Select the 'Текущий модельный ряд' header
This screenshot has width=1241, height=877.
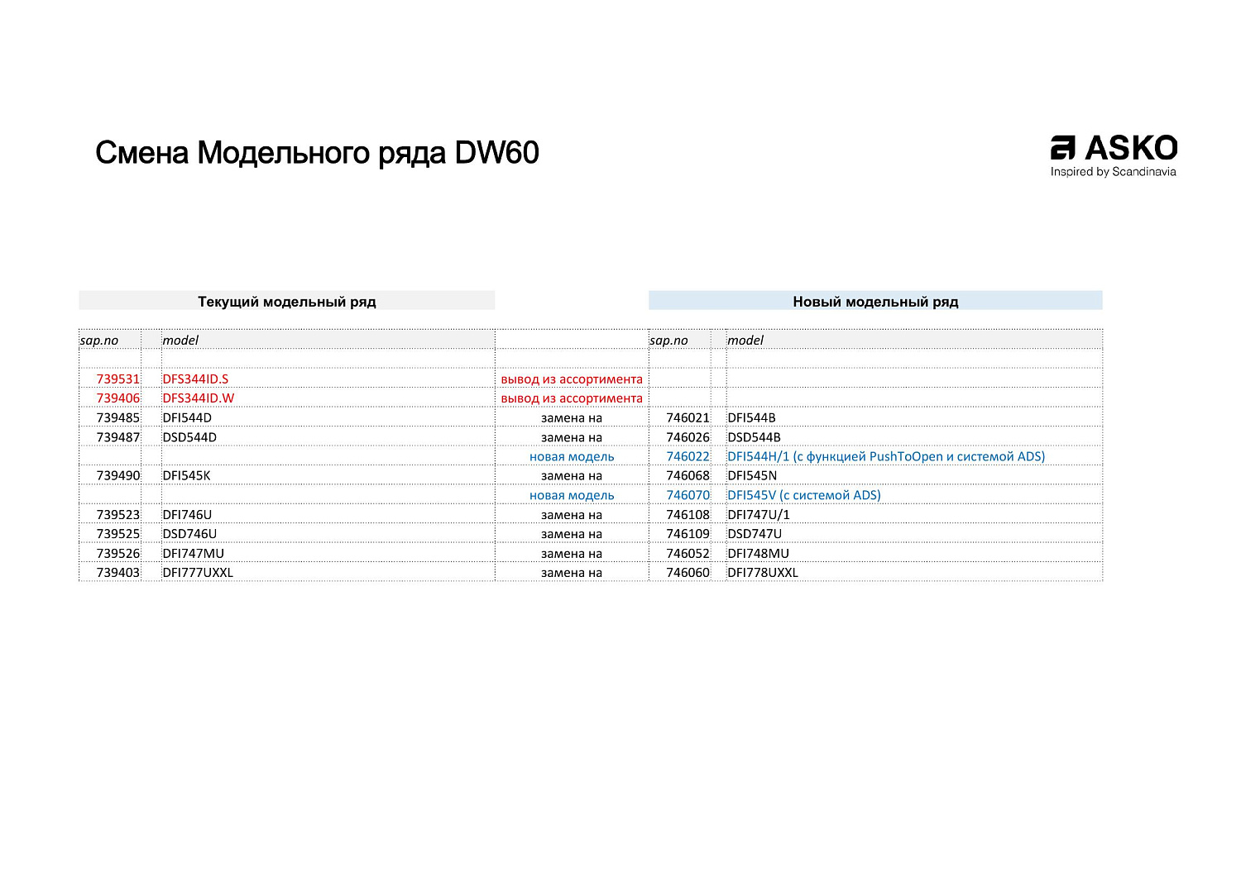pos(286,302)
